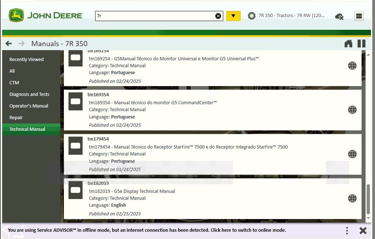Click the scrollbar down arrow

click(368, 218)
